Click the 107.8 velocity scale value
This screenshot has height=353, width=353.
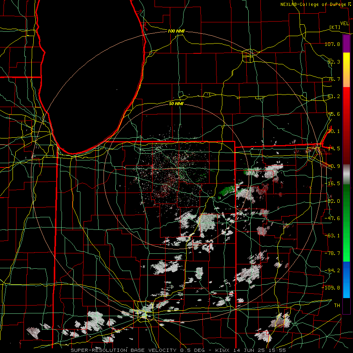(332, 44)
